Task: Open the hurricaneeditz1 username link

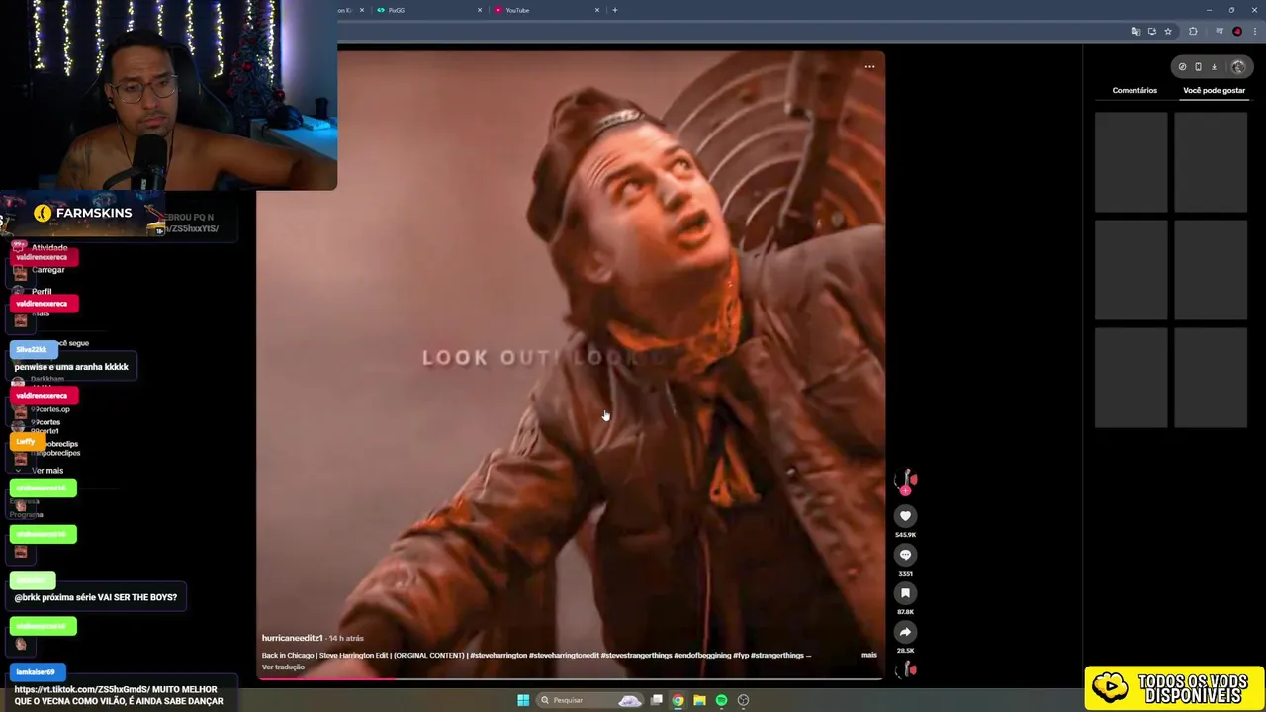Action: (x=292, y=638)
